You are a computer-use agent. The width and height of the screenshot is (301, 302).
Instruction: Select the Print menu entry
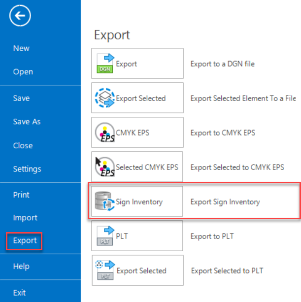point(21,195)
